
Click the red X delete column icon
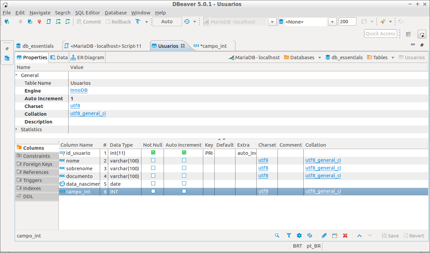(345, 236)
